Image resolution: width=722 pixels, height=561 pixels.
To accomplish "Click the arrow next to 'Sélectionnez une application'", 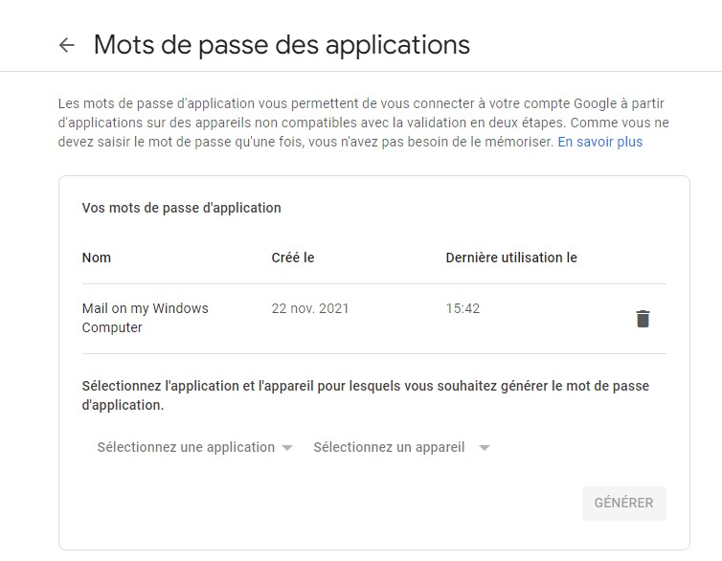I will click(x=287, y=448).
